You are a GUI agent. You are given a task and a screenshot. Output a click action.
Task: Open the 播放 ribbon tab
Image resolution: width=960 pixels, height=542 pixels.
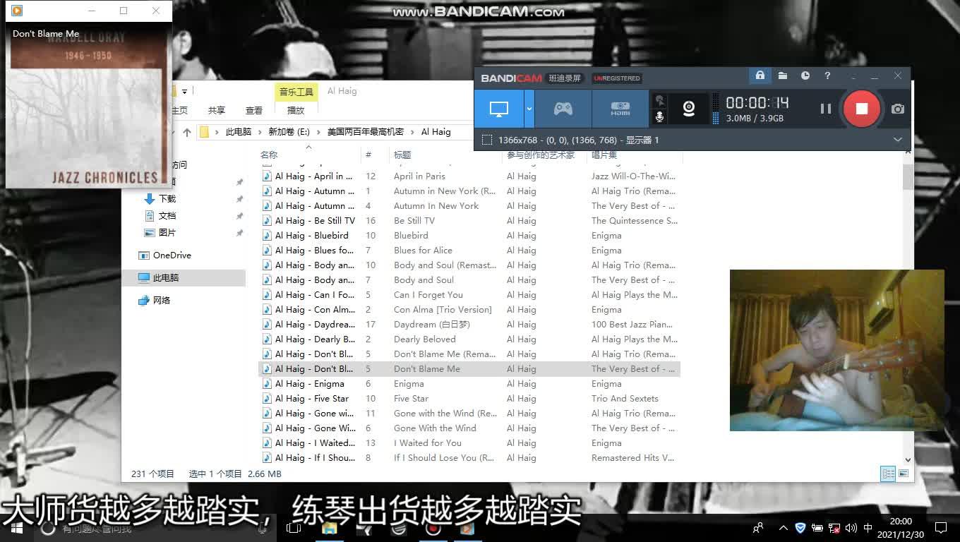[295, 110]
